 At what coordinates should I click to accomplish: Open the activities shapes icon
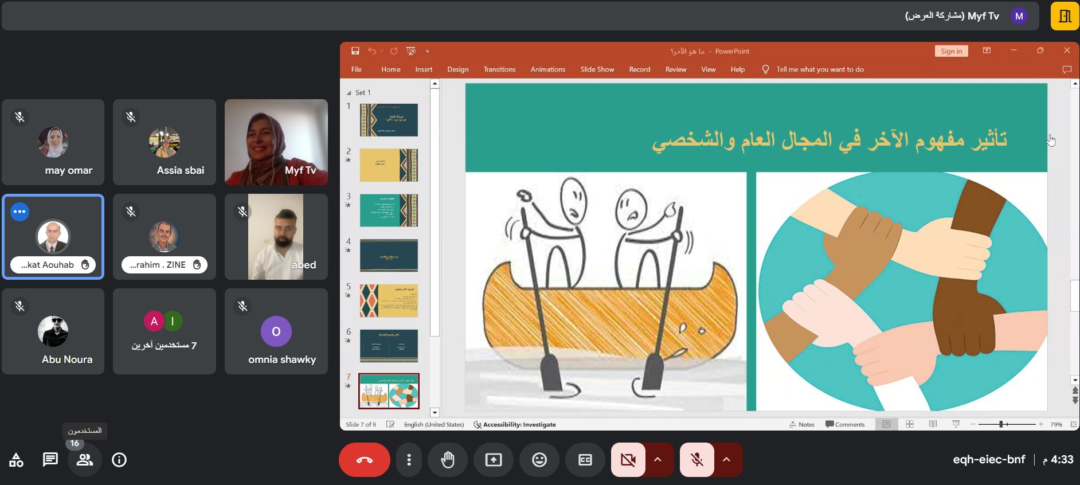click(16, 460)
